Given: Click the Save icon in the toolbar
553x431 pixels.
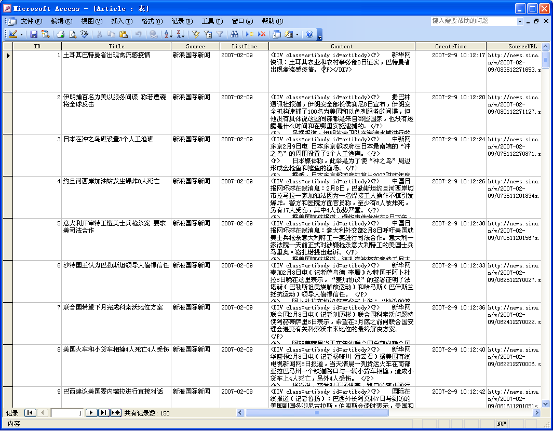Looking at the screenshot, I should pos(34,34).
